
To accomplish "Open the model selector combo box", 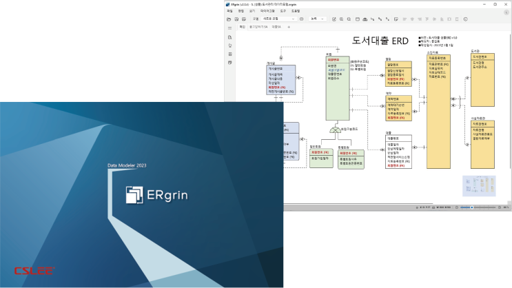I will 278,19.
